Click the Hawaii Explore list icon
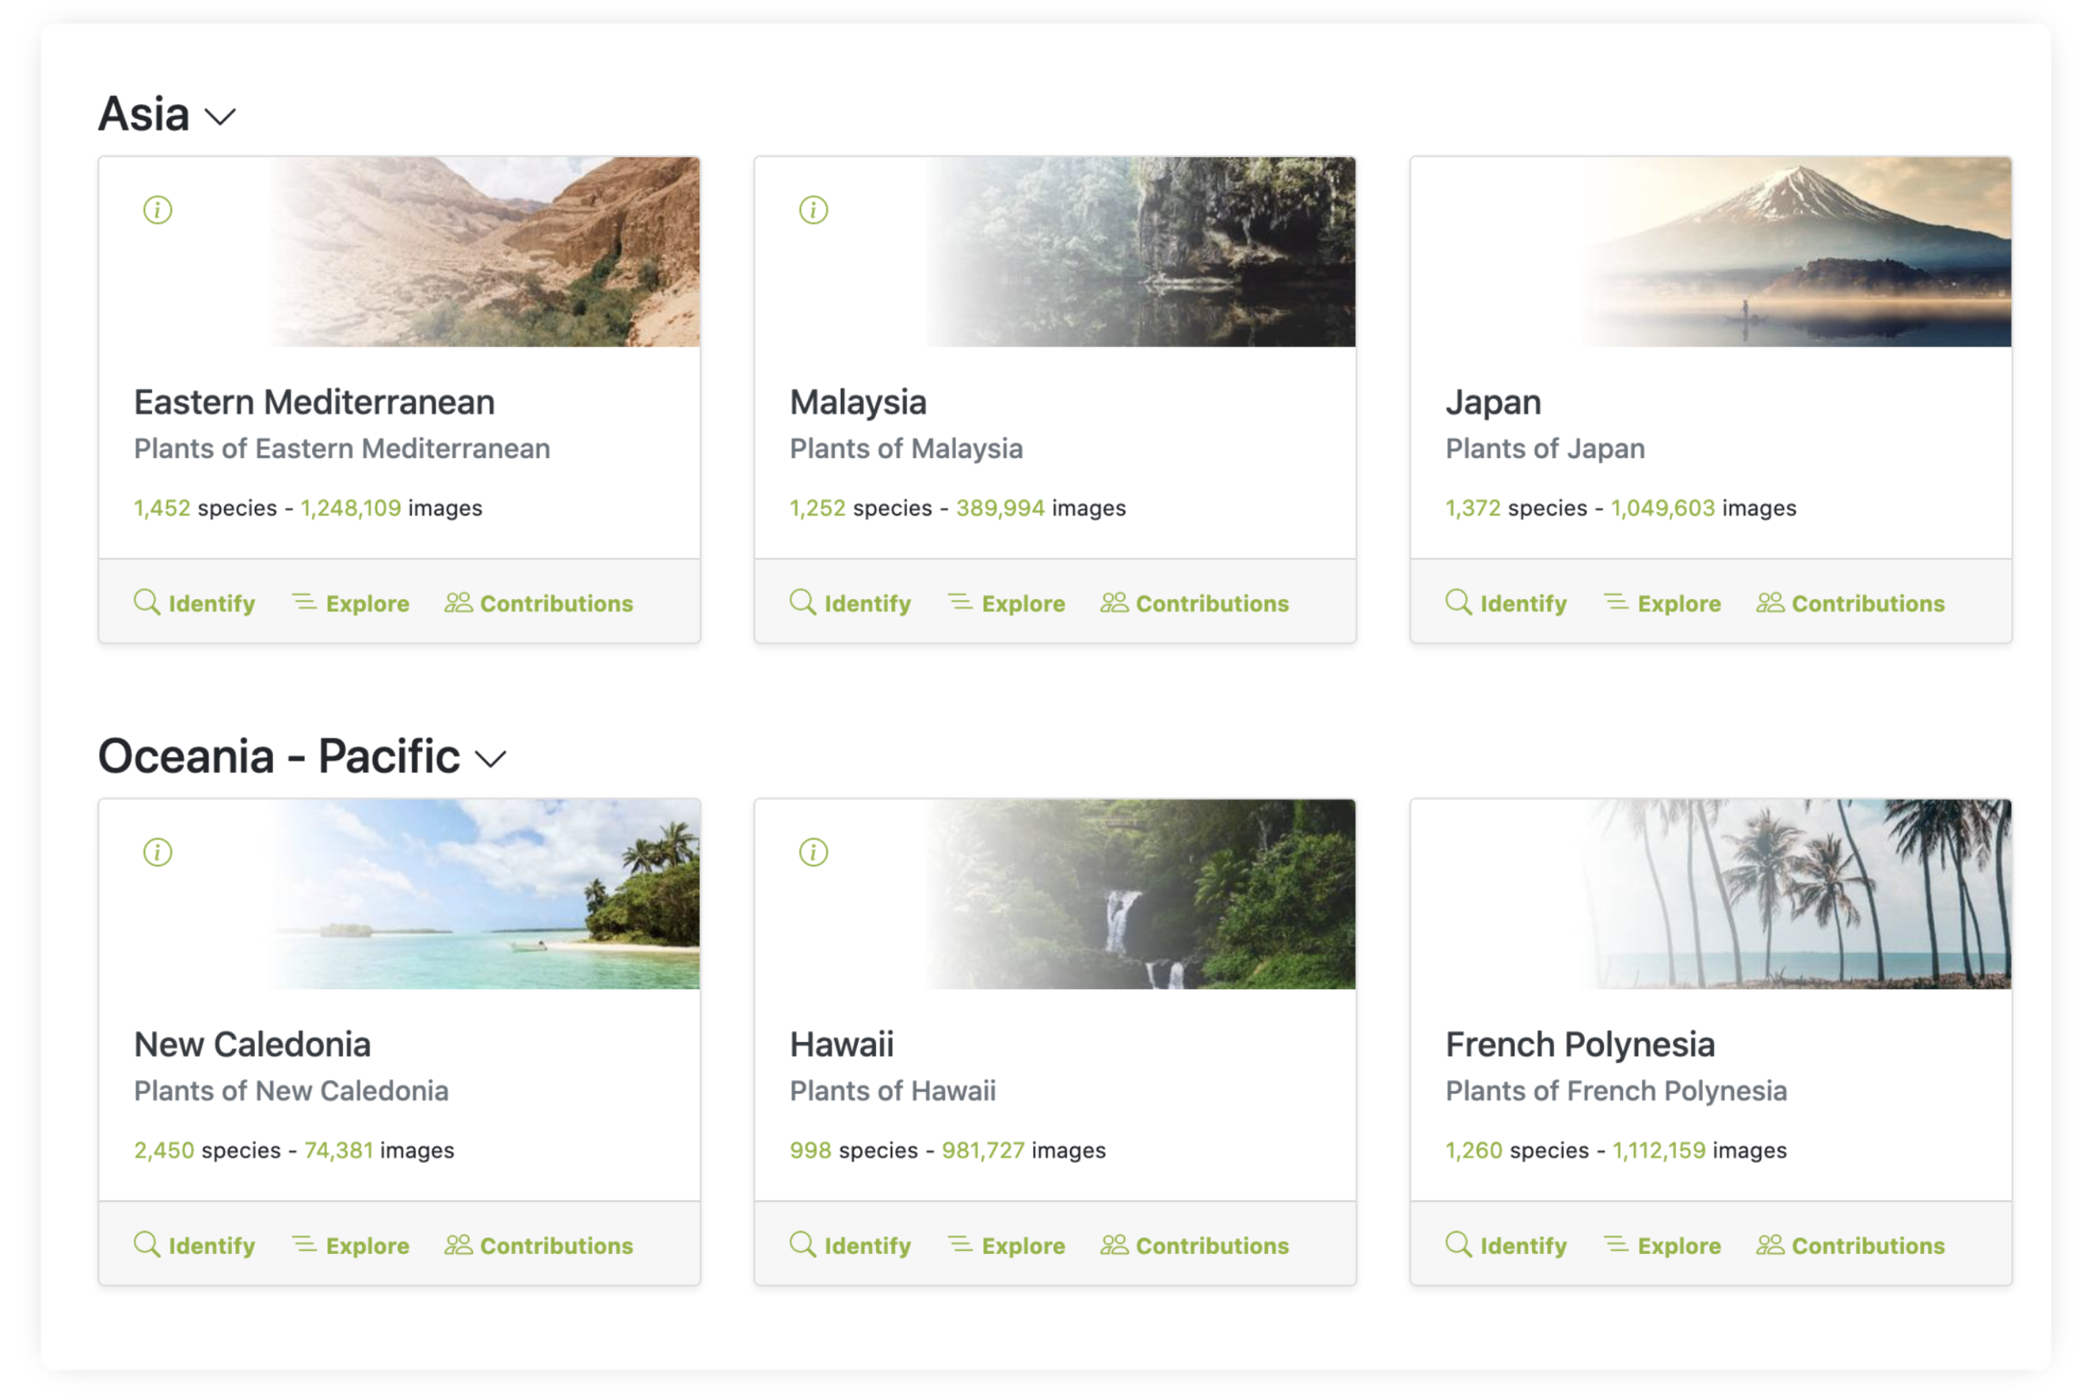This screenshot has width=2093, height=1395. coord(960,1245)
